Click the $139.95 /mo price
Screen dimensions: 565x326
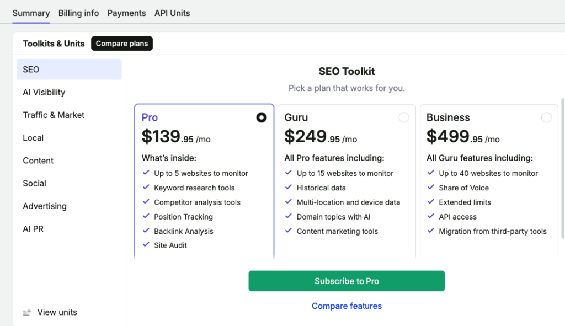[176, 137]
